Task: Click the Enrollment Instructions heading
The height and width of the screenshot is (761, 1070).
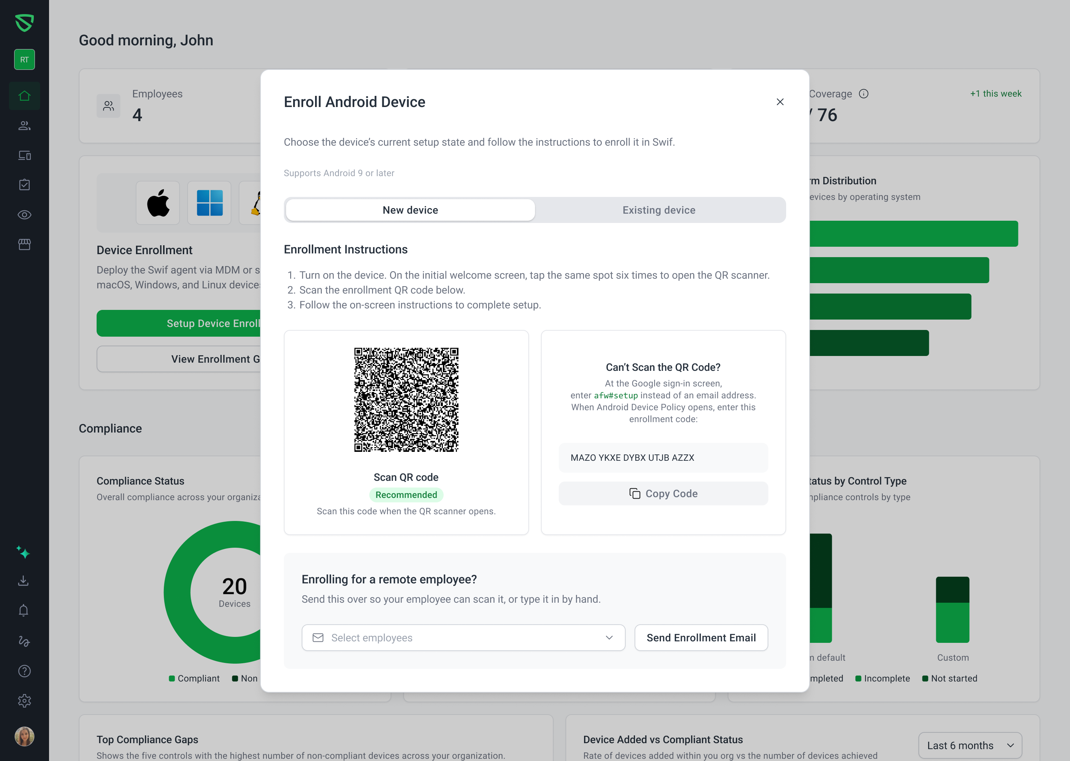Action: point(346,249)
